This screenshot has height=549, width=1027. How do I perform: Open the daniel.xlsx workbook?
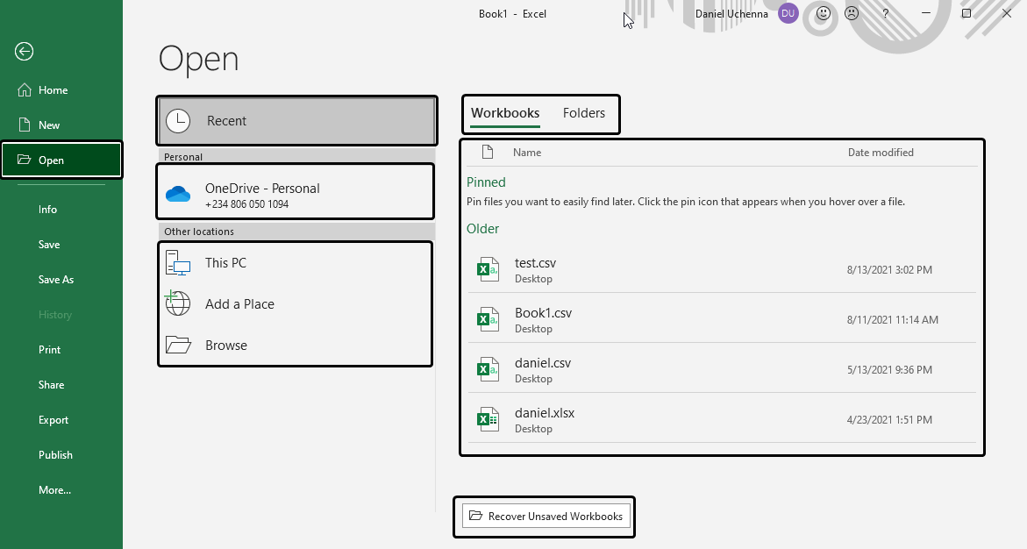[x=545, y=413]
